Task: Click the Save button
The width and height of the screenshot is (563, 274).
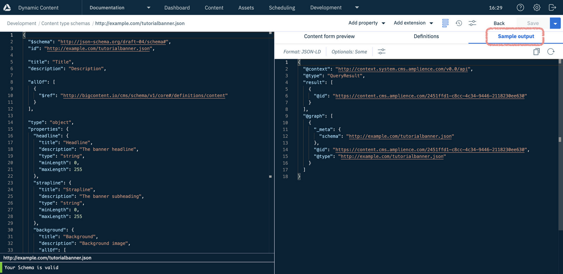Action: pos(533,23)
